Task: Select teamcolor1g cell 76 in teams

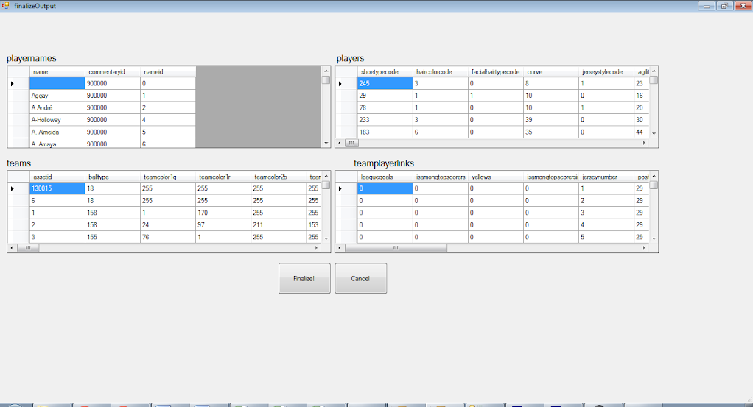Action: point(168,236)
